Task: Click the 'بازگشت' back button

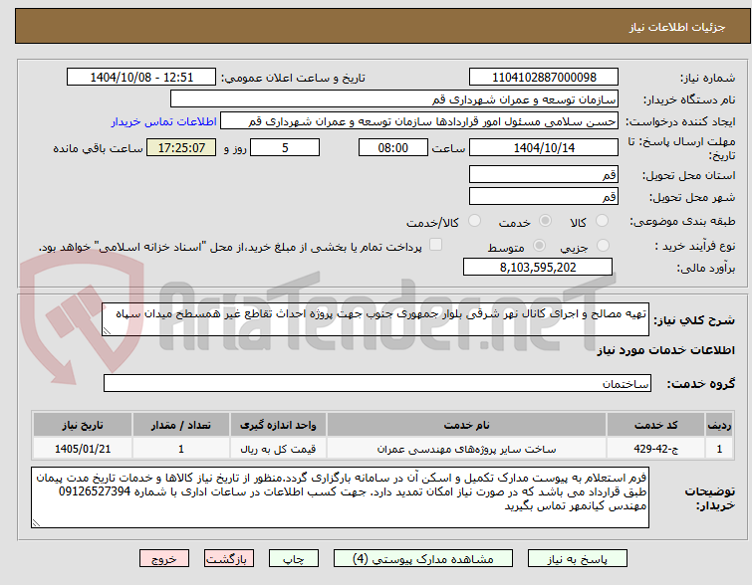Action: click(229, 559)
